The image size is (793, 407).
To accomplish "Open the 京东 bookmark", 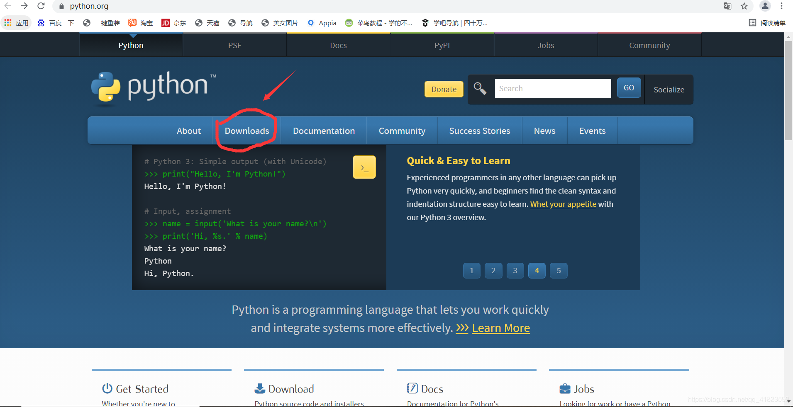I will (173, 23).
